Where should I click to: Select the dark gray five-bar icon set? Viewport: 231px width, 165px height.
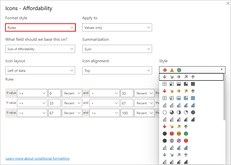(x=179, y=119)
